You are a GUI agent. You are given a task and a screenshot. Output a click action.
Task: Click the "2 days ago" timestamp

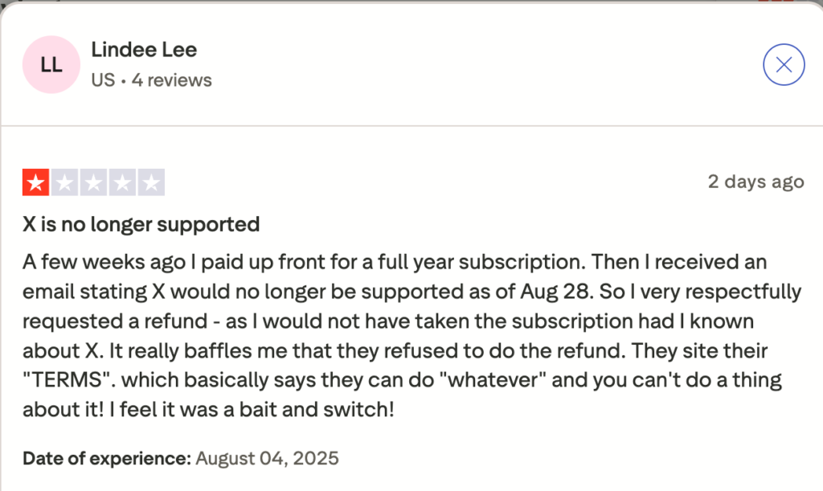coord(755,182)
